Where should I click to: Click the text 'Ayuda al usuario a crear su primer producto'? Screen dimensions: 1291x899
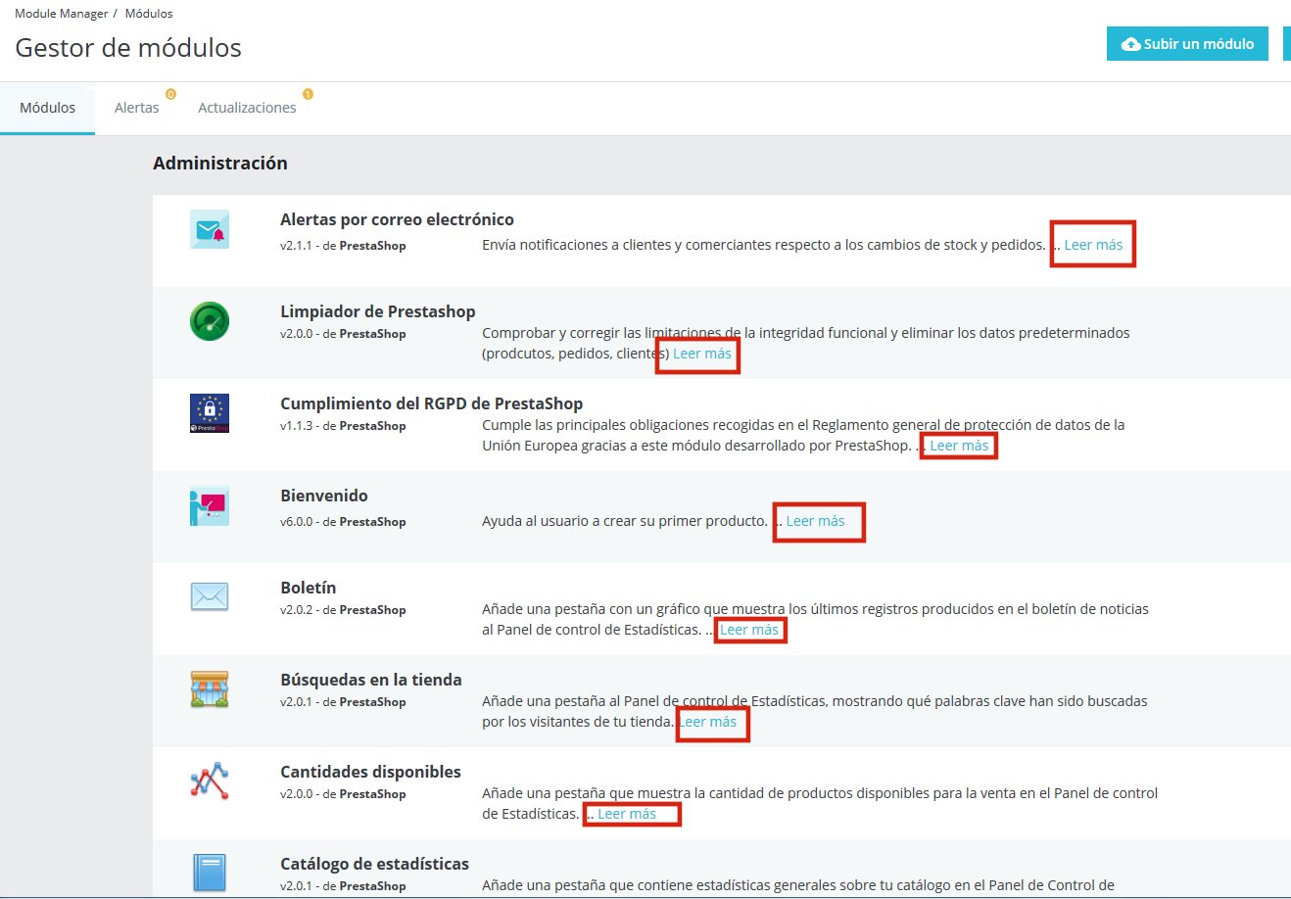[625, 521]
